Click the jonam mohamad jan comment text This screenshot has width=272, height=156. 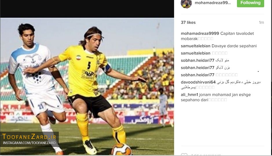216,97
